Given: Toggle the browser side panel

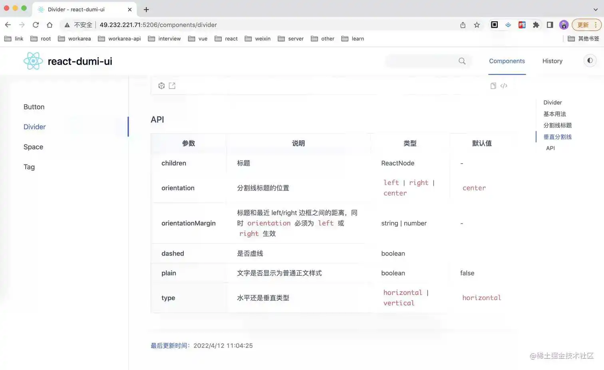Looking at the screenshot, I should tap(550, 25).
